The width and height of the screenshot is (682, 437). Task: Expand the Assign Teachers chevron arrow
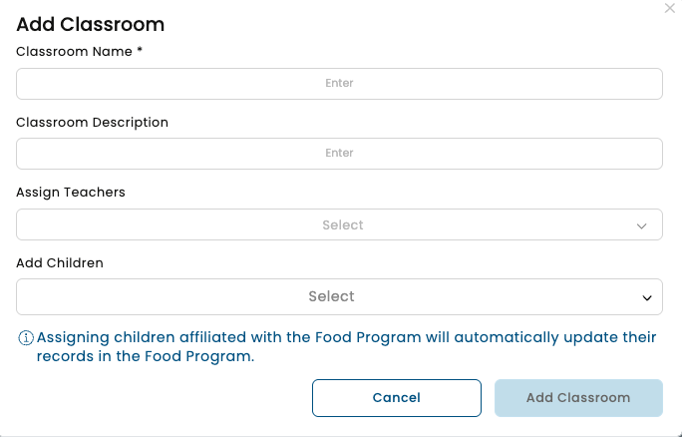[642, 225]
